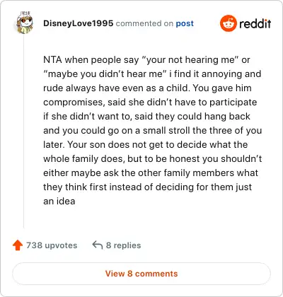The height and width of the screenshot is (297, 283).
Task: Click the "8 replies" label
Action: [x=123, y=245]
